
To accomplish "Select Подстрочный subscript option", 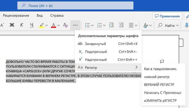I will pos(108,52).
